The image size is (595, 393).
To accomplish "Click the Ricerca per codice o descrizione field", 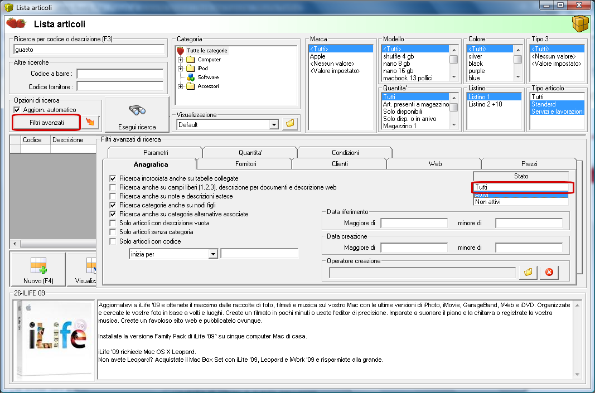I will coord(89,50).
